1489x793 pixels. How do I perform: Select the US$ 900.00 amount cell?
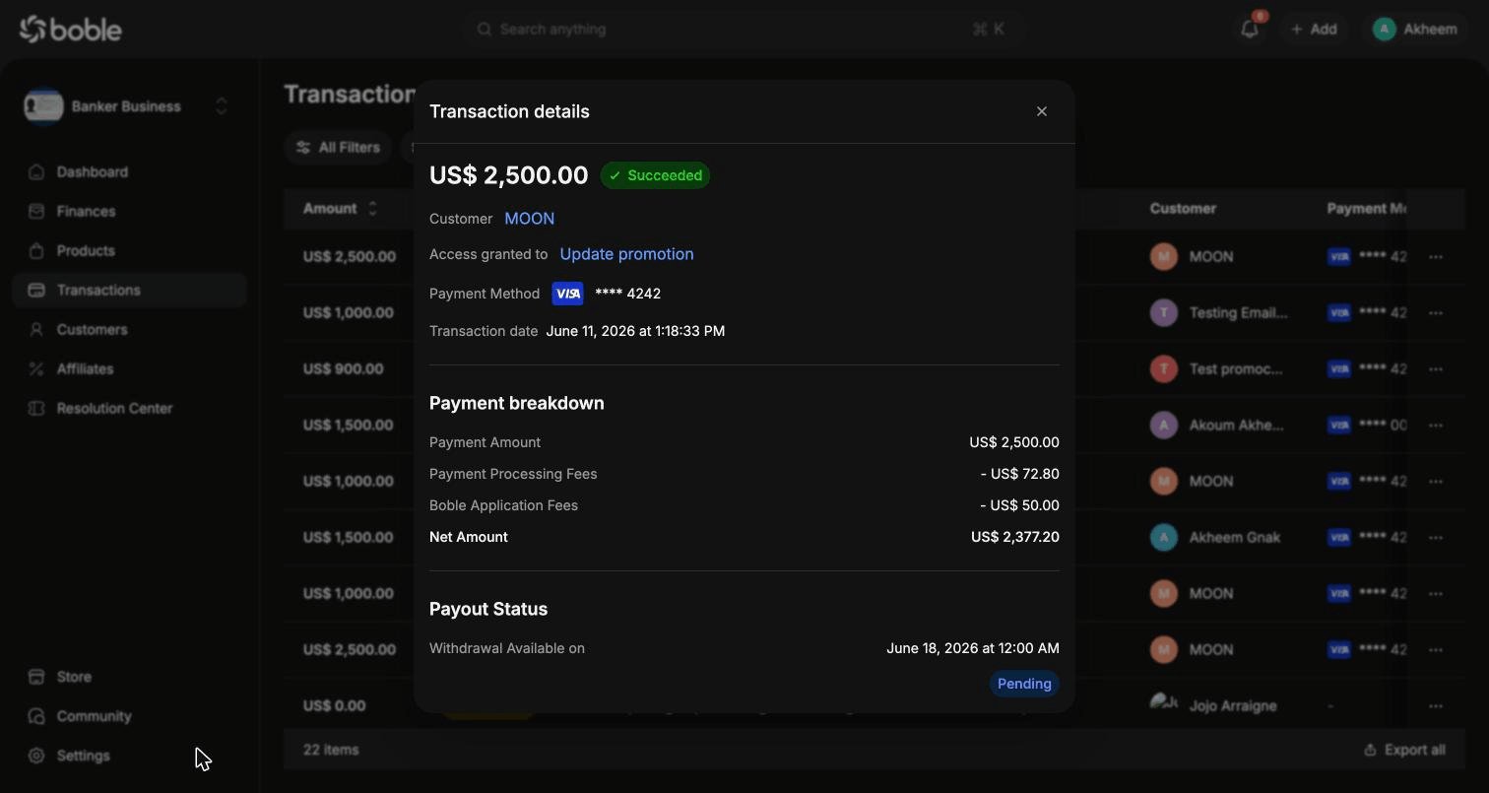tap(343, 368)
